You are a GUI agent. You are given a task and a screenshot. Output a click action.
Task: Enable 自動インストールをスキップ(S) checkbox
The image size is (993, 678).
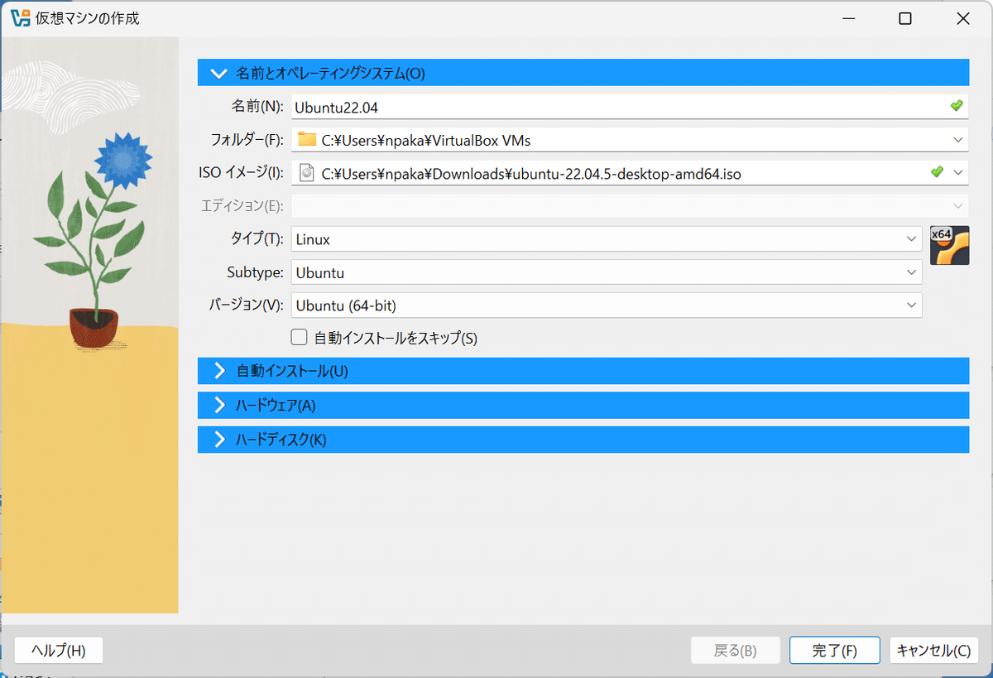299,337
